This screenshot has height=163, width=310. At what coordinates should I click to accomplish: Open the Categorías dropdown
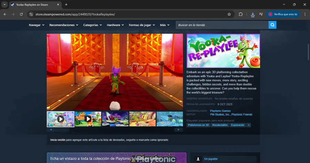93,25
